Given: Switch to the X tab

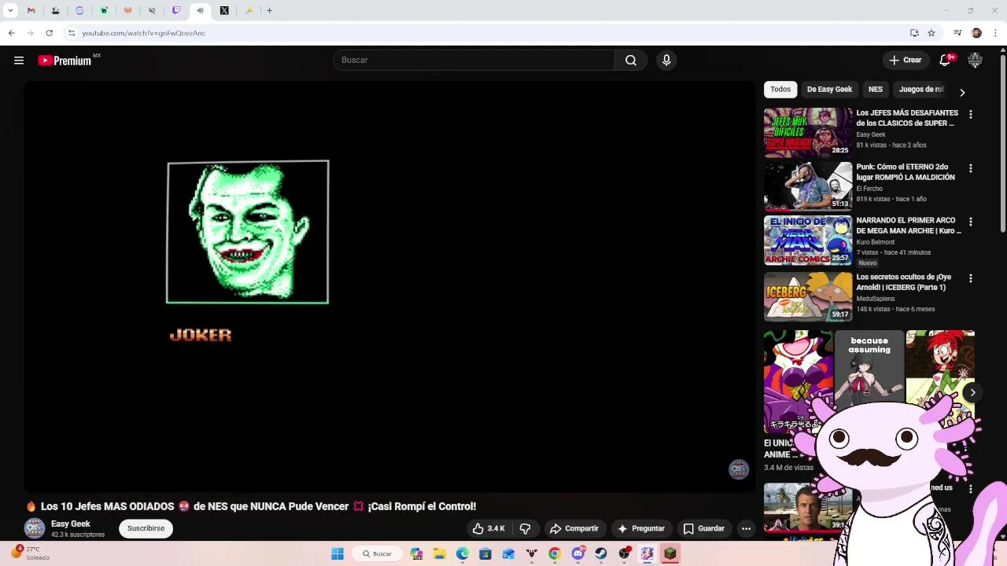Looking at the screenshot, I should click(x=224, y=11).
